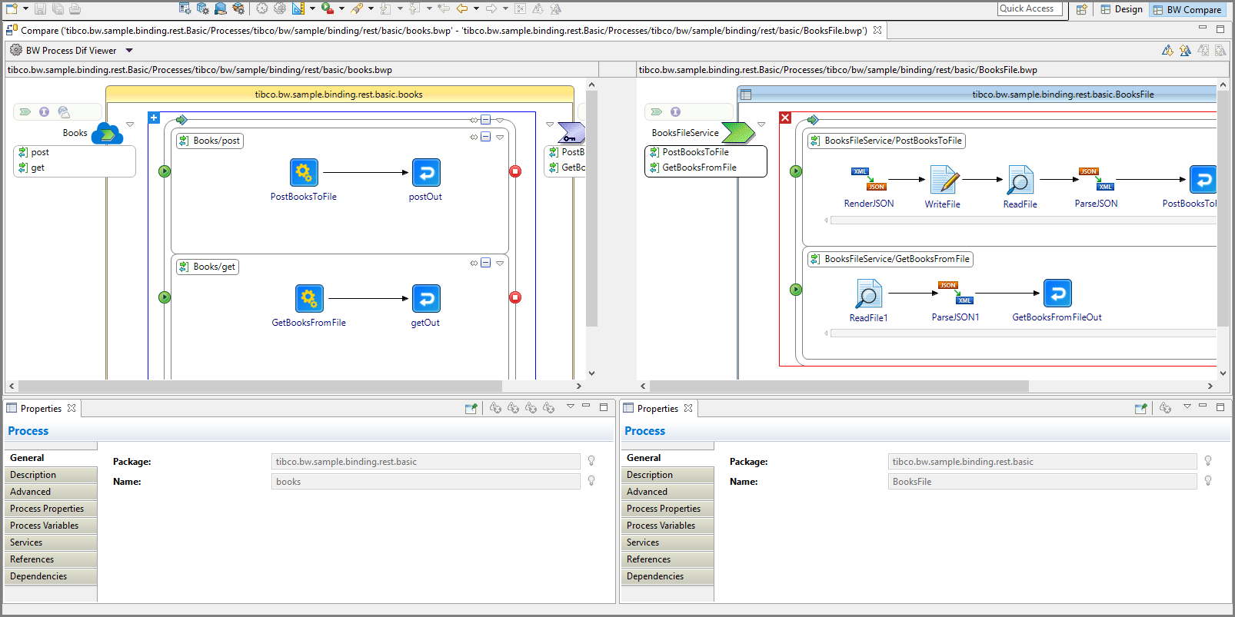Viewport: 1235px width, 617px height.
Task: Select the PostBooksToFile operation under BooksFileService
Action: (x=695, y=152)
